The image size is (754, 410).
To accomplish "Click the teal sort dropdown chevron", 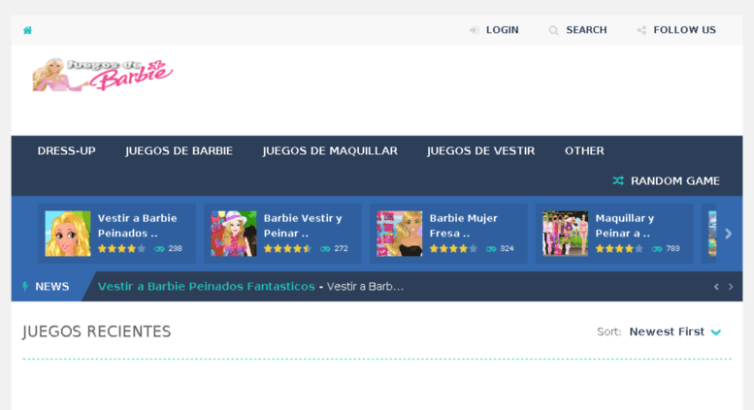I will [716, 332].
